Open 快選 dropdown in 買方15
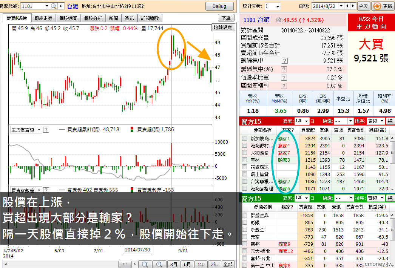The height and width of the screenshot is (268, 395). tap(350, 121)
